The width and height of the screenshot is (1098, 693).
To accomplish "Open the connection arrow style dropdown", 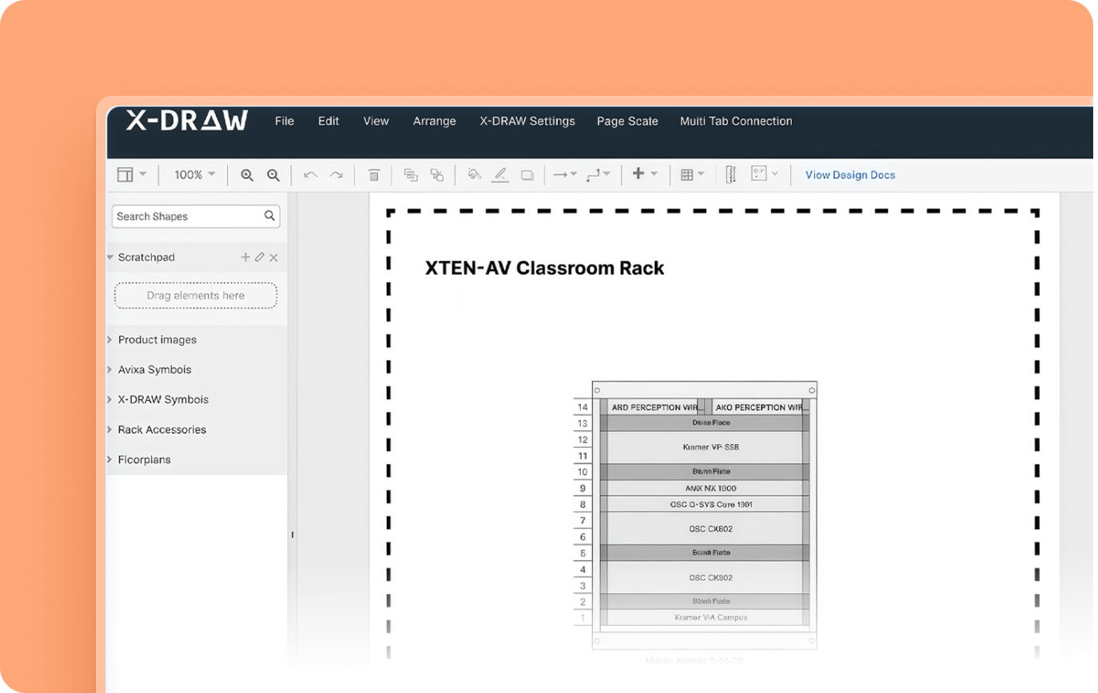I will pyautogui.click(x=565, y=174).
